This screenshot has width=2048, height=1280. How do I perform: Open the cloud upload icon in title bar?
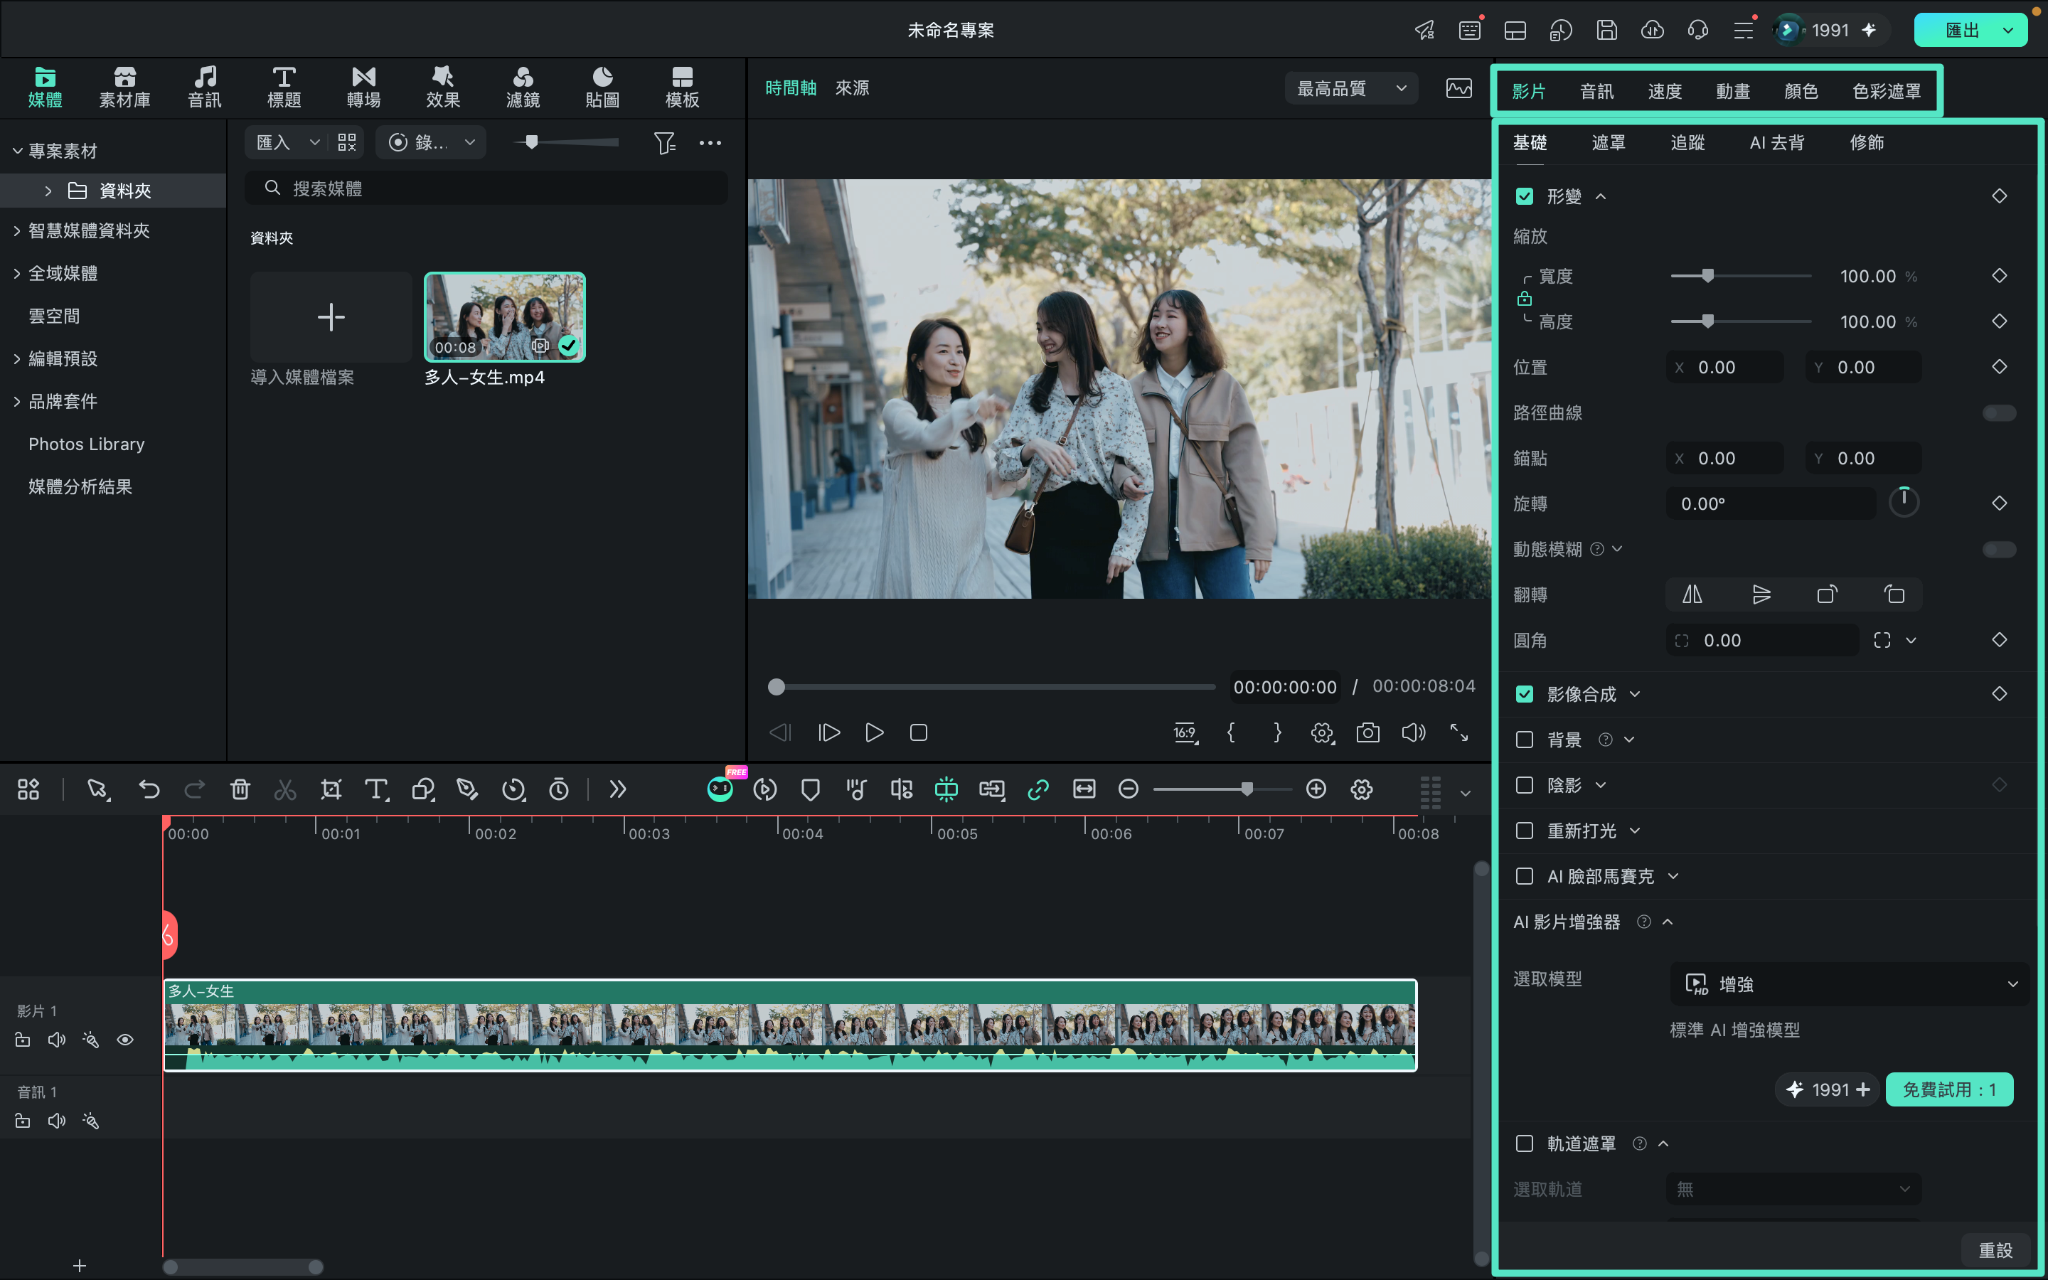[x=1652, y=31]
